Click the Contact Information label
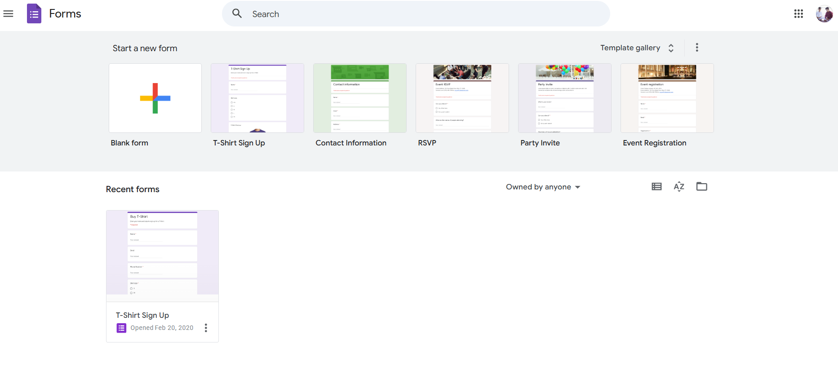The image size is (838, 382). point(351,143)
